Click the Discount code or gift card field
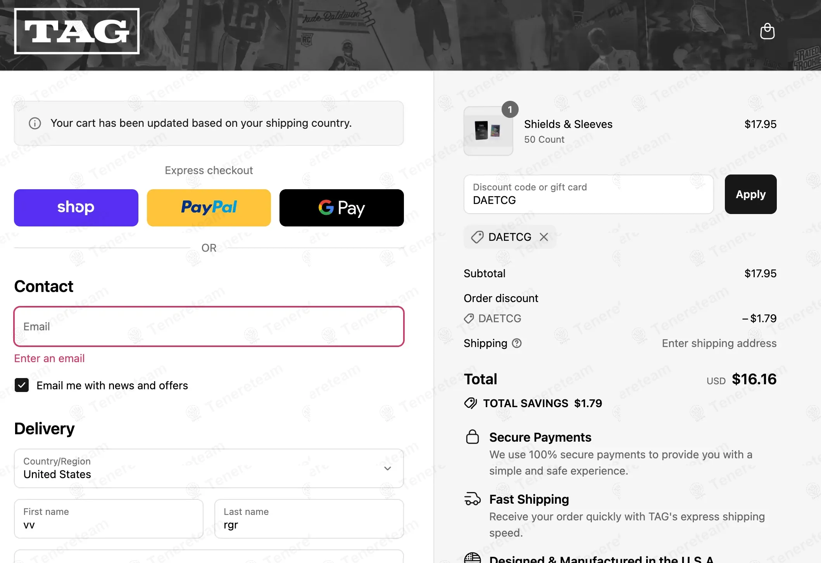Viewport: 821px width, 563px height. [588, 194]
